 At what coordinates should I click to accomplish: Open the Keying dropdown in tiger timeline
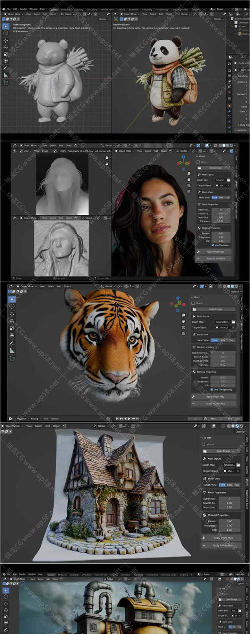coord(35,419)
